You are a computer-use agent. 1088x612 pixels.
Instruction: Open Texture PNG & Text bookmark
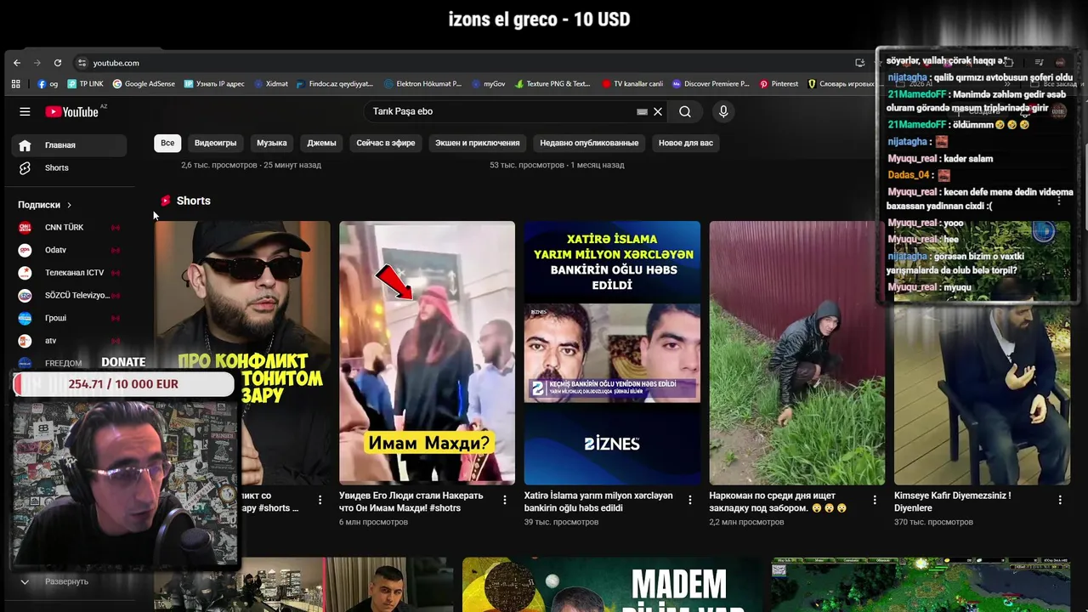point(552,84)
